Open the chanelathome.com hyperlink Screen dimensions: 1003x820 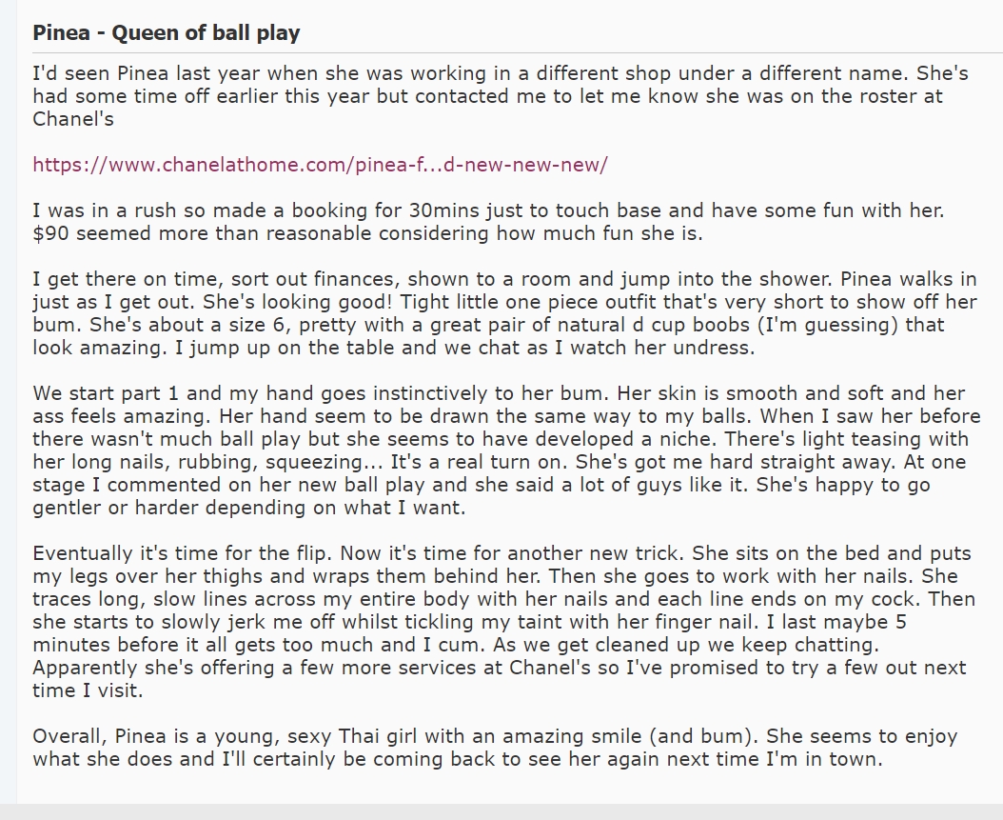click(320, 165)
